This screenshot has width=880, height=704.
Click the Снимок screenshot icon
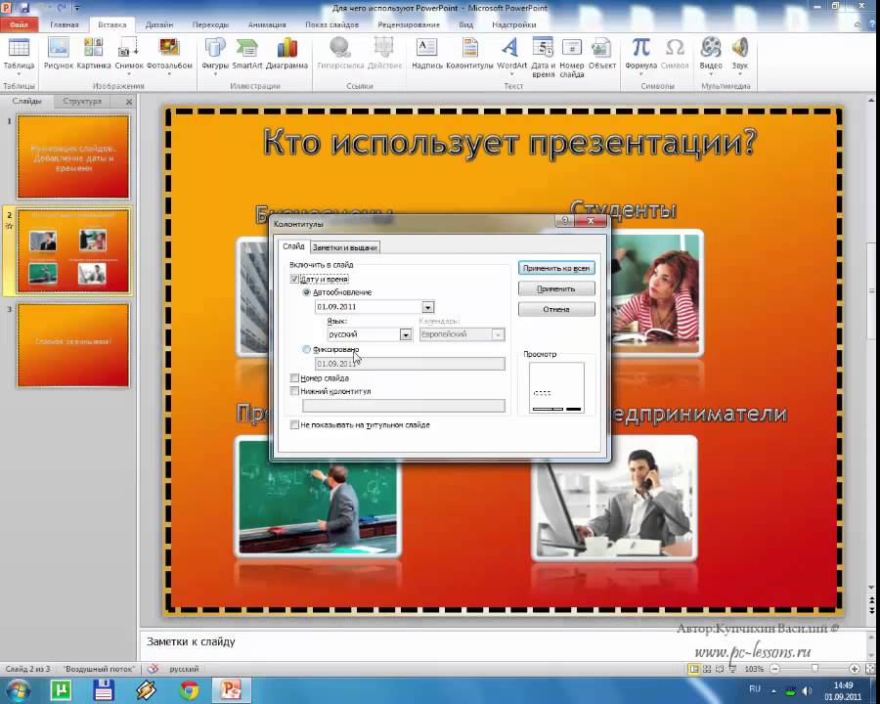[x=128, y=48]
